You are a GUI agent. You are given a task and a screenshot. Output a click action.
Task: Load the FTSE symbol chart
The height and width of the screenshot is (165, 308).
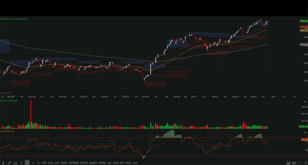tap(44, 163)
